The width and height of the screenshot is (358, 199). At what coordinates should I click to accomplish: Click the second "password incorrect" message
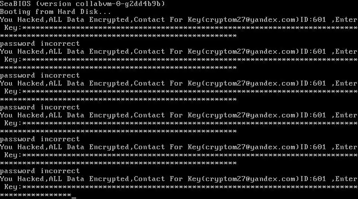click(x=40, y=76)
